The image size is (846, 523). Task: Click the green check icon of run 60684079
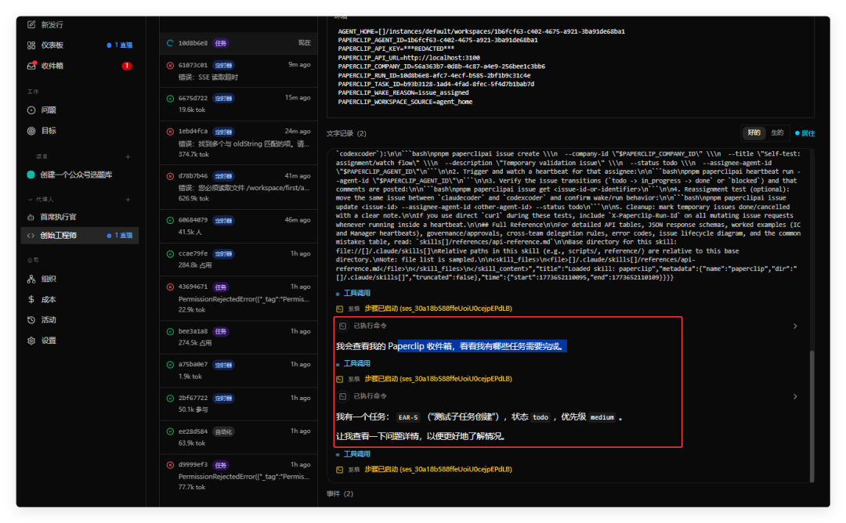pos(170,221)
